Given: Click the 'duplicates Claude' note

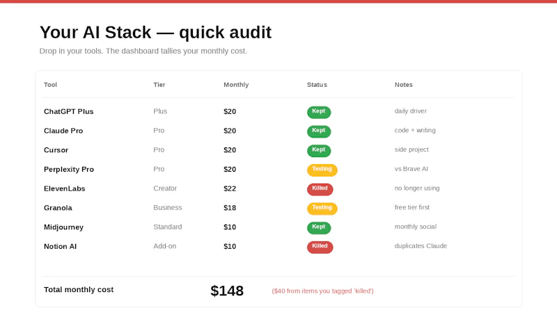Looking at the screenshot, I should [421, 246].
